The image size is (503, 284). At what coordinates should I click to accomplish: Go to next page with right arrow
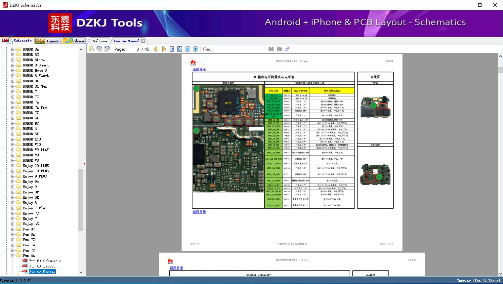coord(164,49)
